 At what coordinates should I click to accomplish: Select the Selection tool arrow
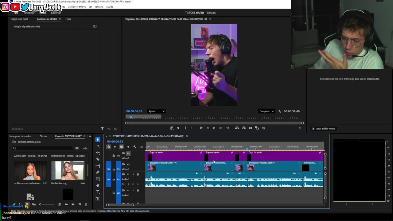(98, 139)
